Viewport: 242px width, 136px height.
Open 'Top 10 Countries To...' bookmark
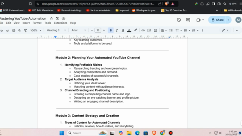(174, 10)
